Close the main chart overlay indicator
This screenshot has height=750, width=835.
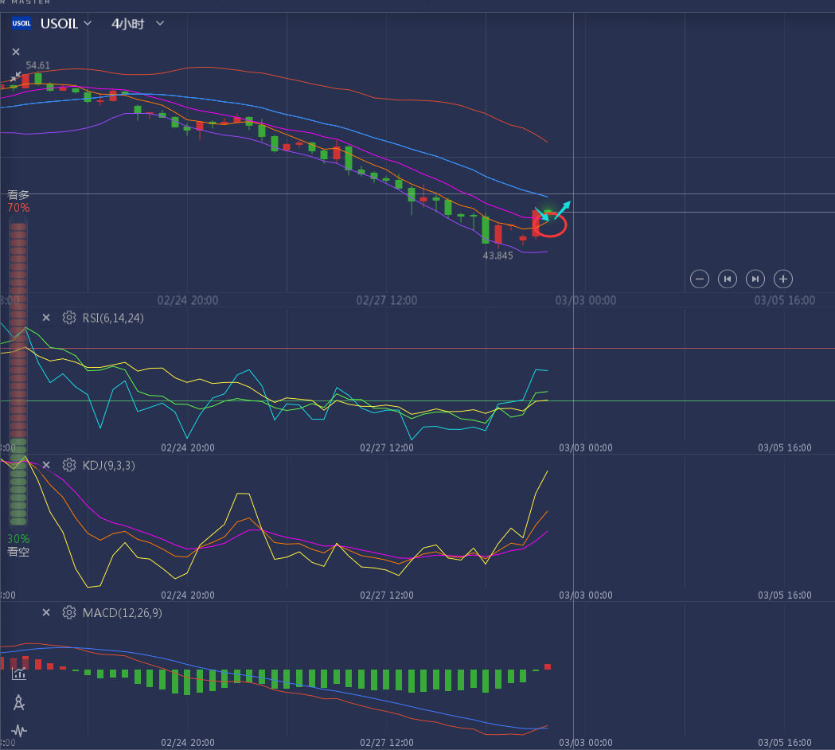[16, 52]
